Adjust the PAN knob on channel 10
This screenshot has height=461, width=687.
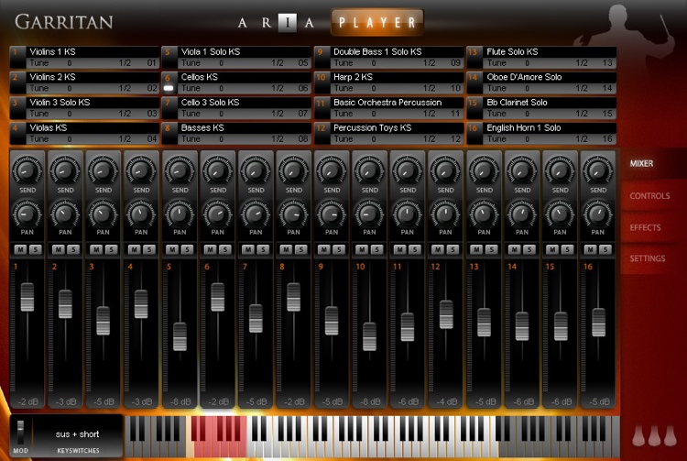click(369, 214)
